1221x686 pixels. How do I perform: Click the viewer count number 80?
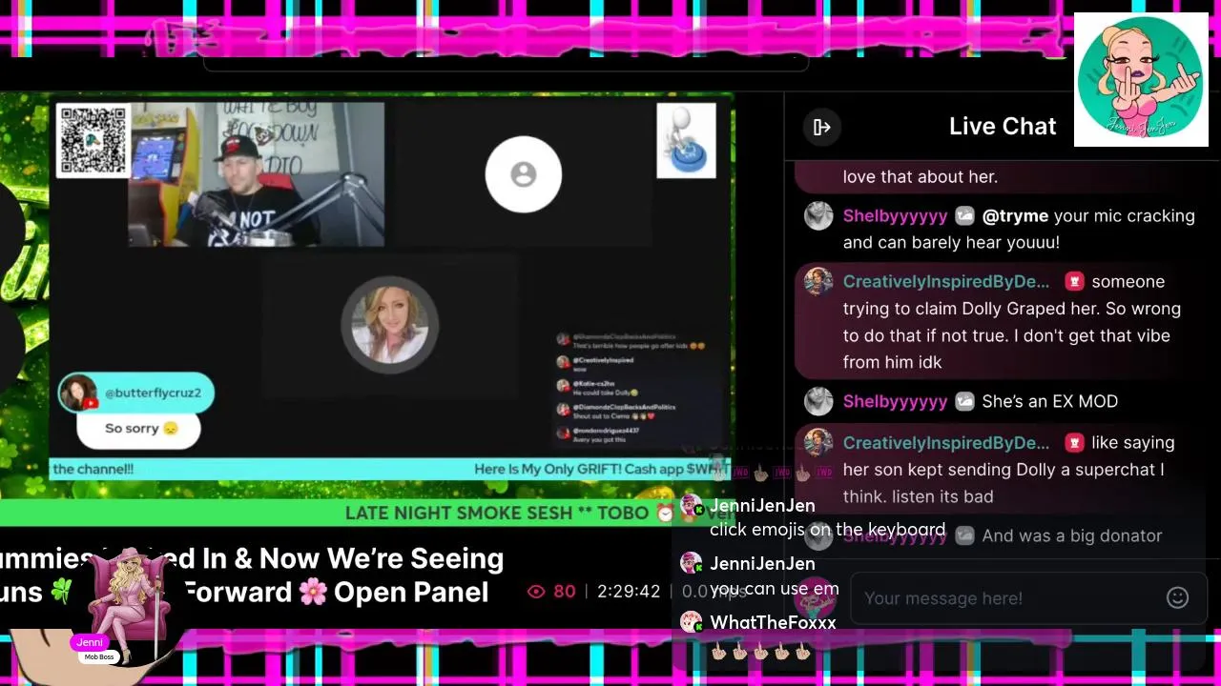coord(565,592)
